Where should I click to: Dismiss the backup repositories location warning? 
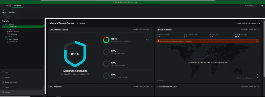pos(257,41)
